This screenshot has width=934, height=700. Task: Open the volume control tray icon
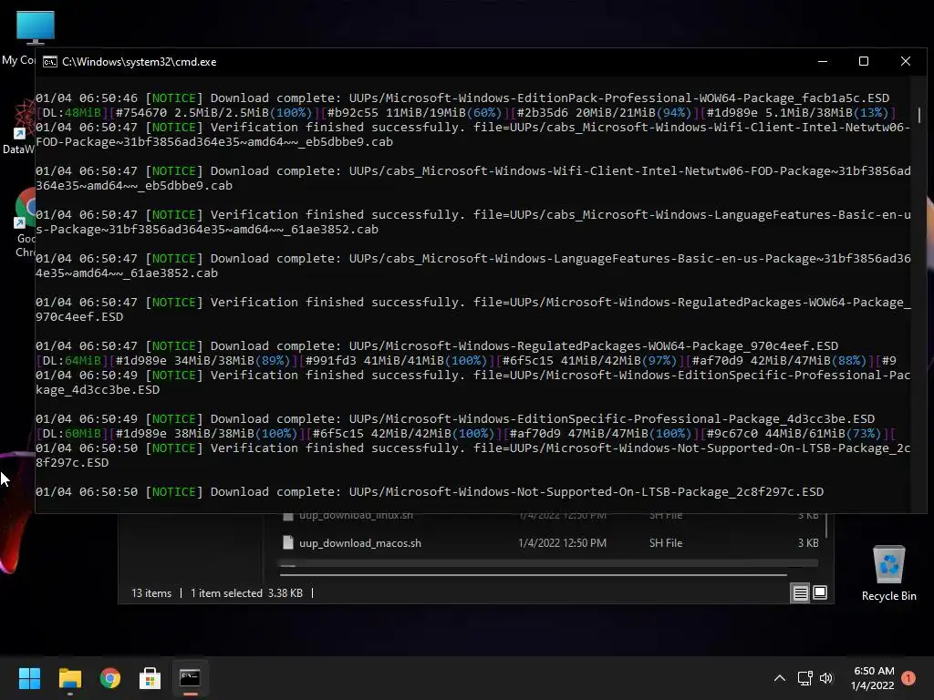[826, 678]
